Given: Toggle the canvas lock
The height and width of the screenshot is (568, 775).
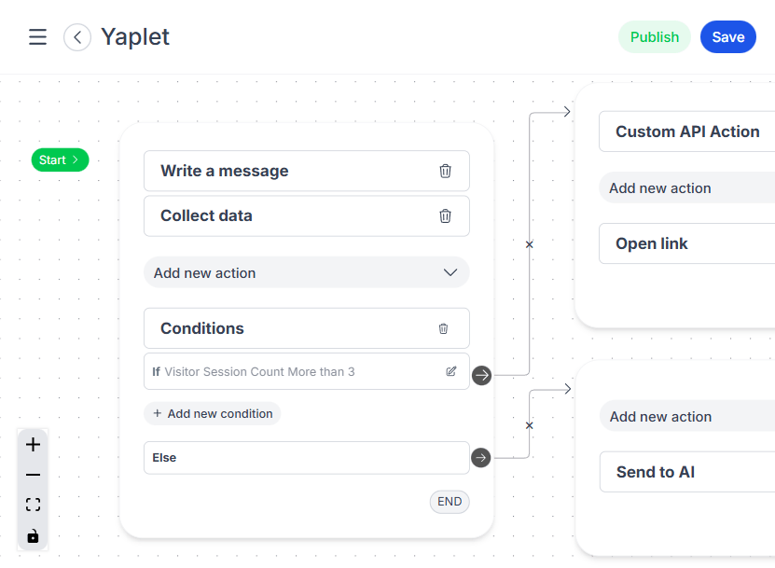Looking at the screenshot, I should [x=33, y=535].
